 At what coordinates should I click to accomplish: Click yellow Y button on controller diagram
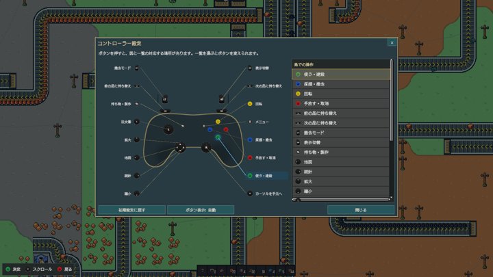pyautogui.click(x=218, y=122)
